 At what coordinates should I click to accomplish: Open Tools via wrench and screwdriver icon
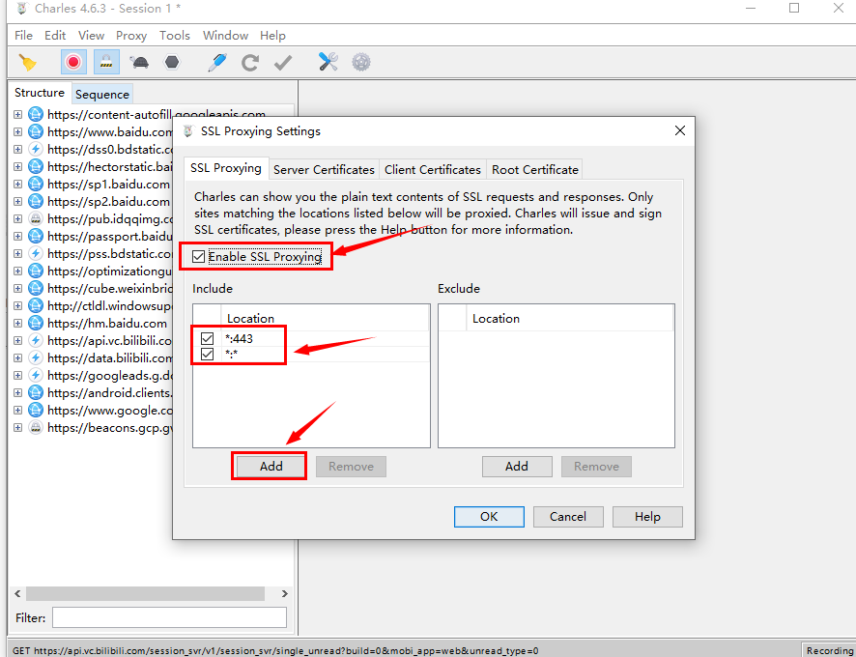328,62
